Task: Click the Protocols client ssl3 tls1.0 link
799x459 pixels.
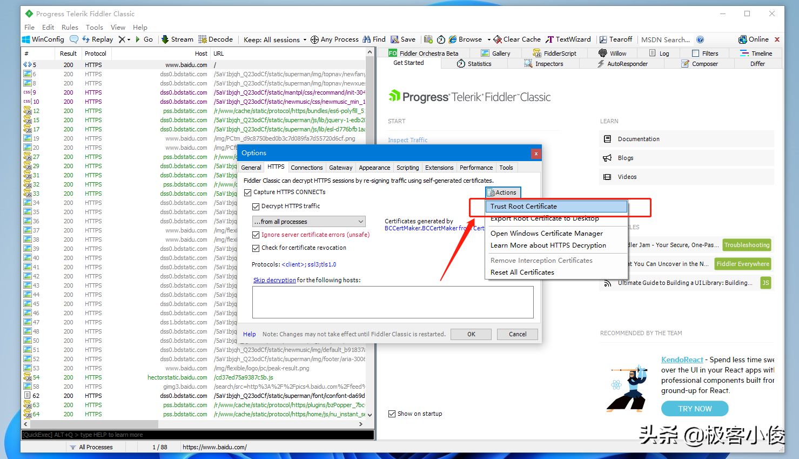Action: (x=309, y=264)
